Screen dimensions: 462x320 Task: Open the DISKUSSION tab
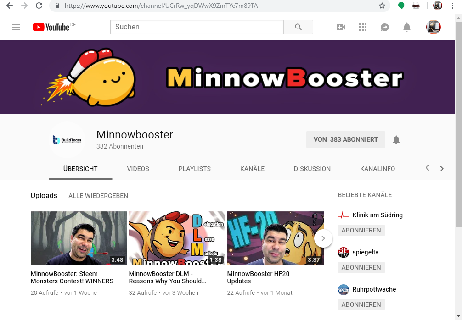point(312,169)
